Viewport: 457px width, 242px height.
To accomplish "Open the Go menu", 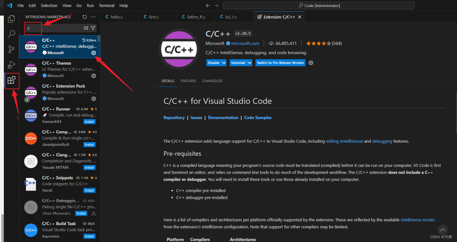I will [79, 5].
